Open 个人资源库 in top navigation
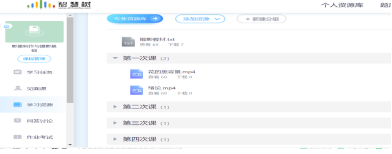This screenshot has width=392, height=154. [x=342, y=5]
